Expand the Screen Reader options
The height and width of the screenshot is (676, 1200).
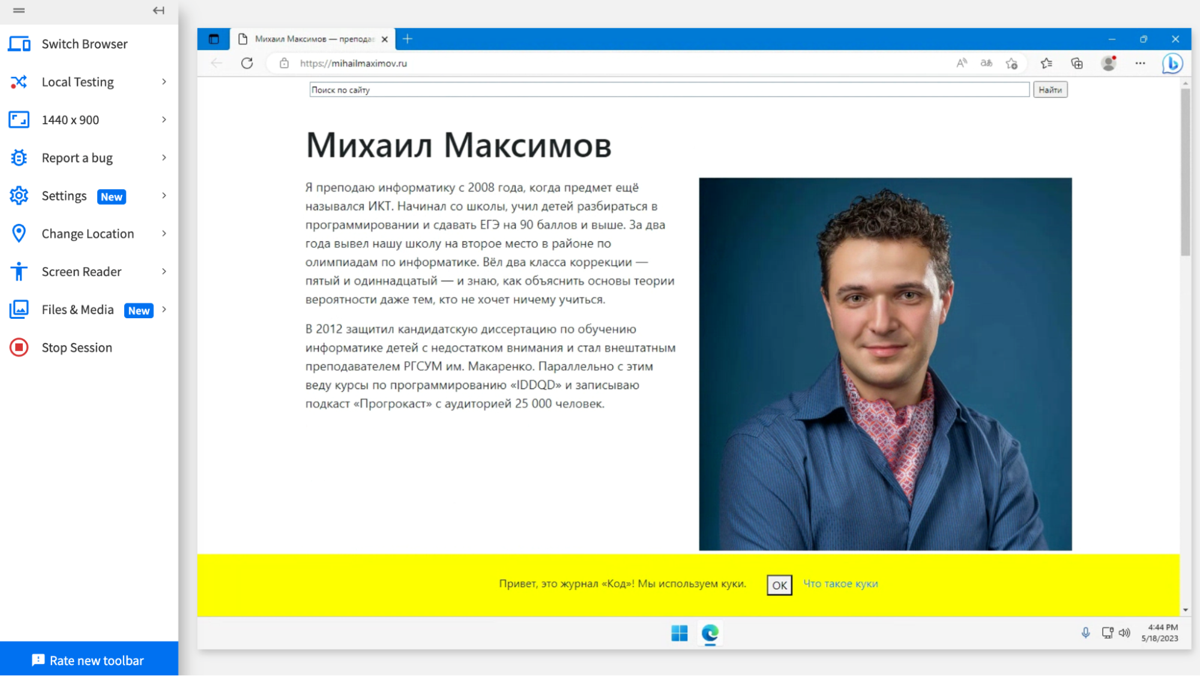163,271
